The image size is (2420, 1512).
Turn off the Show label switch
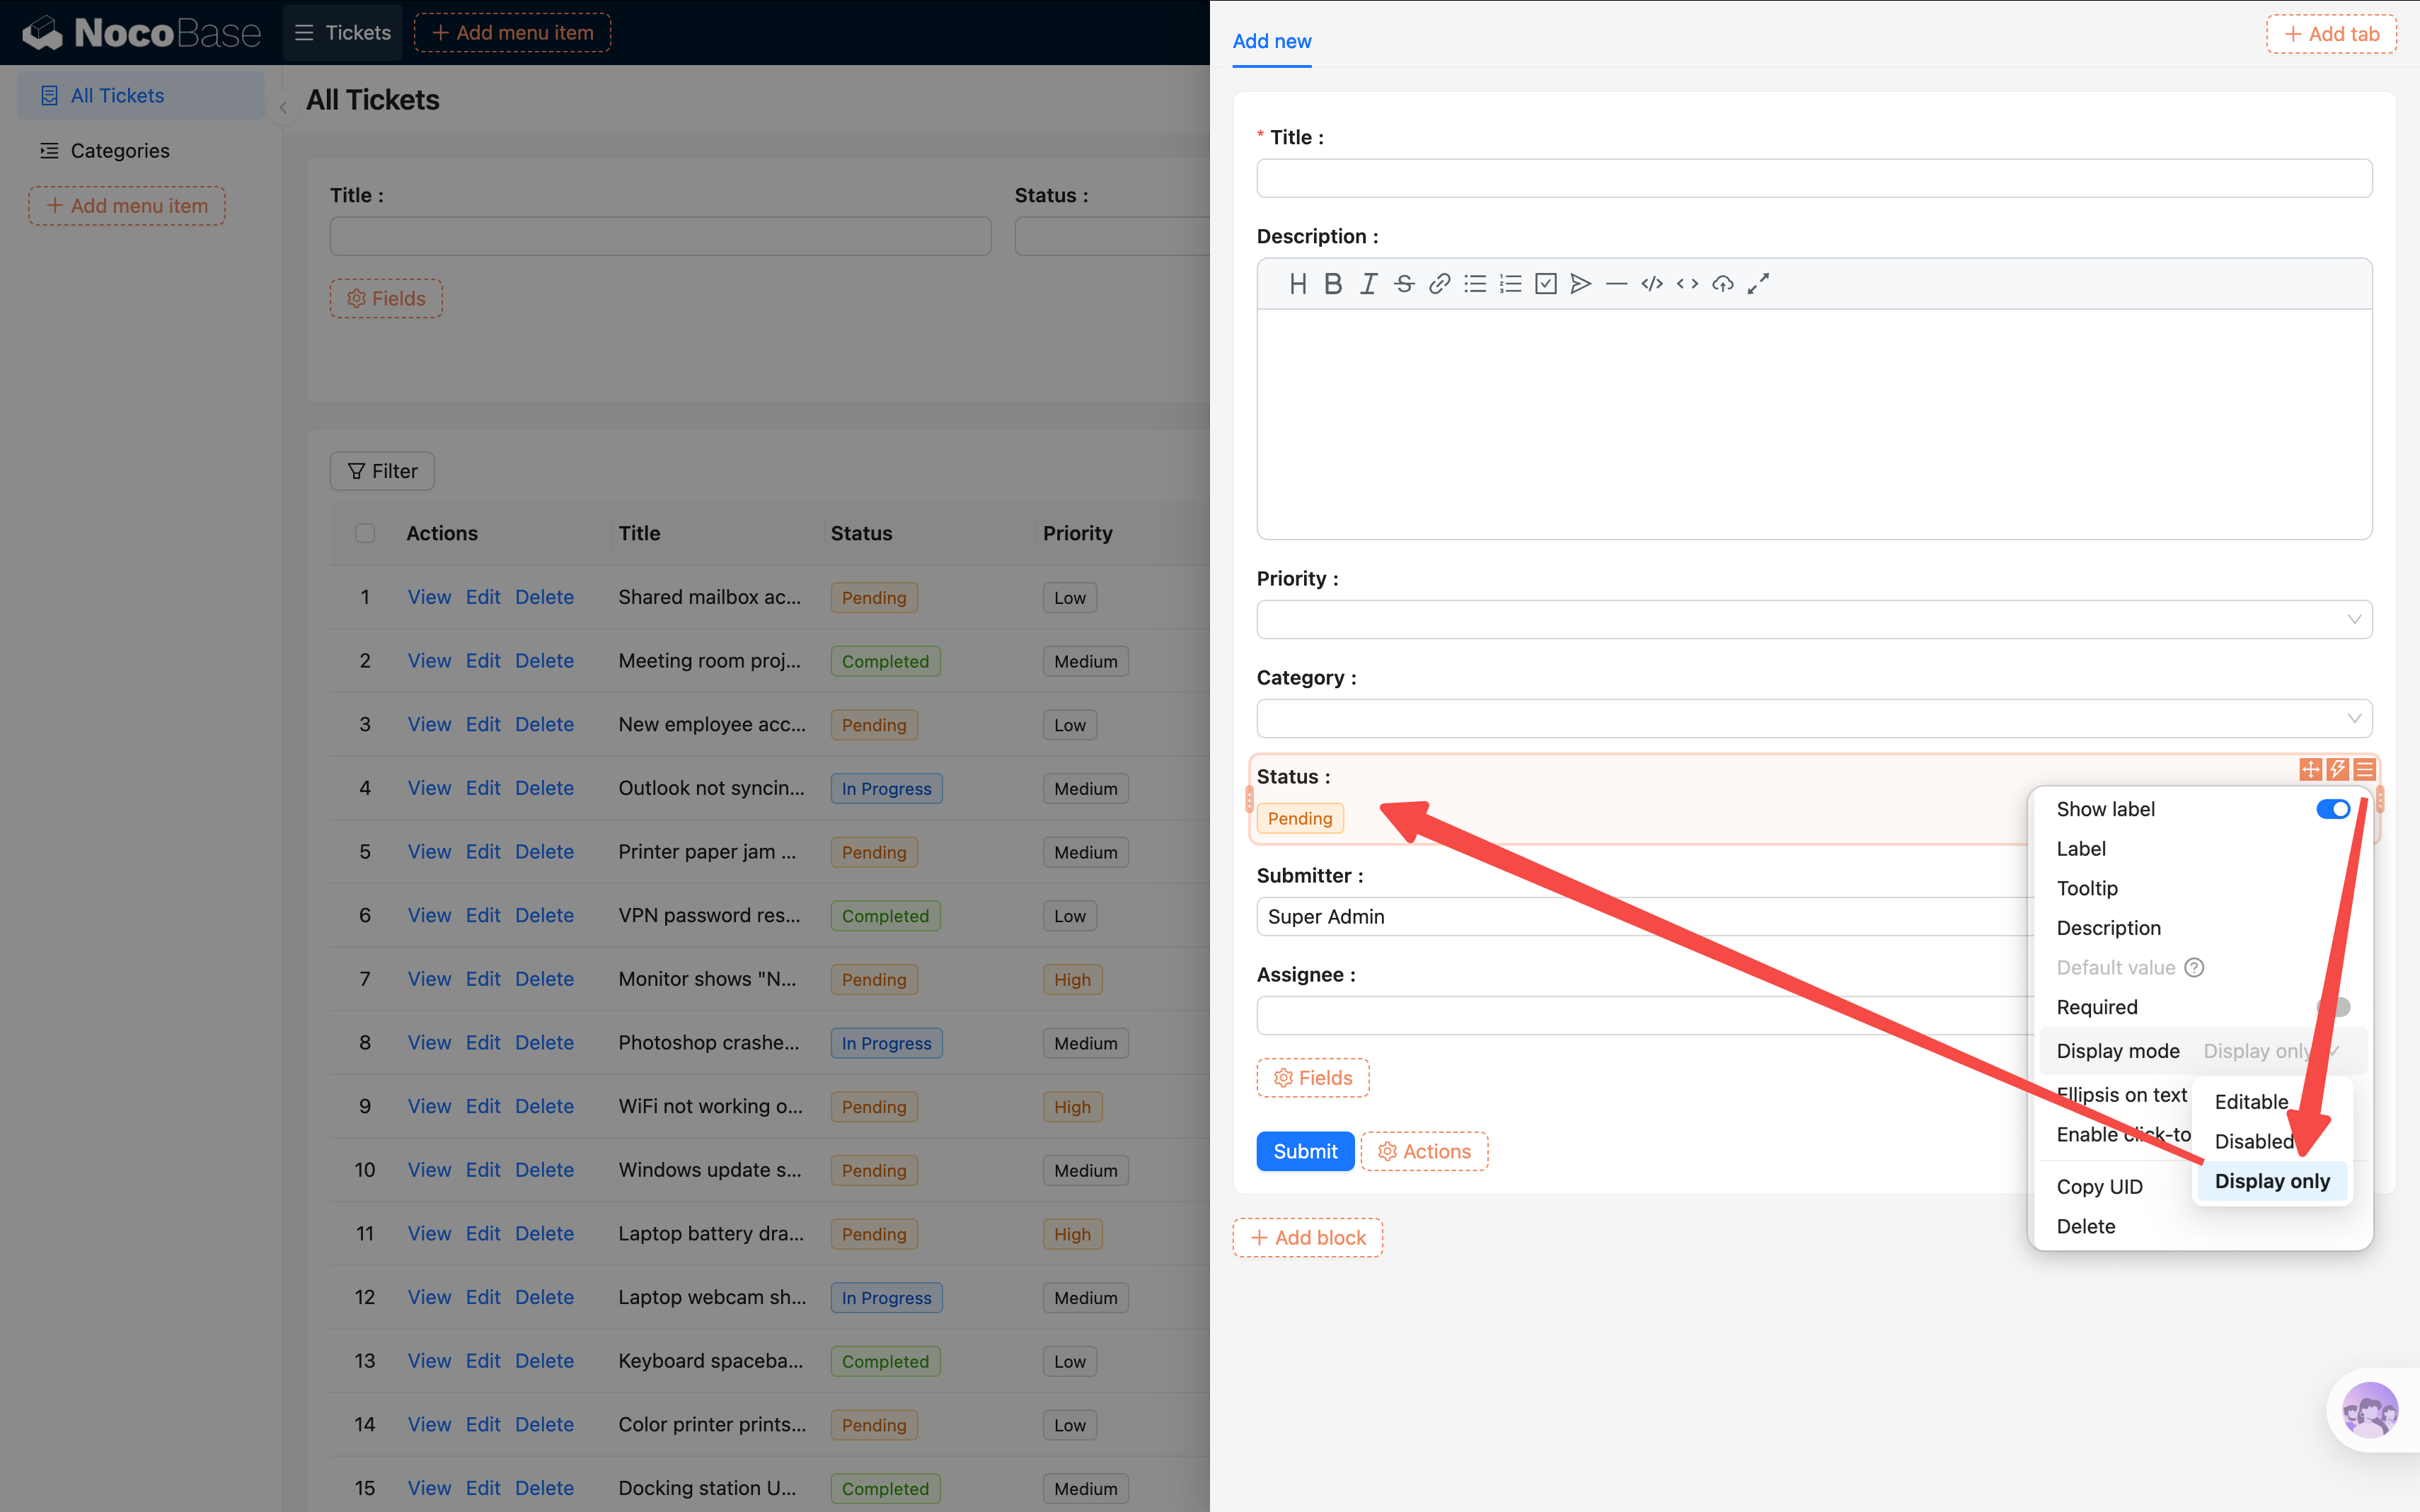click(2332, 809)
